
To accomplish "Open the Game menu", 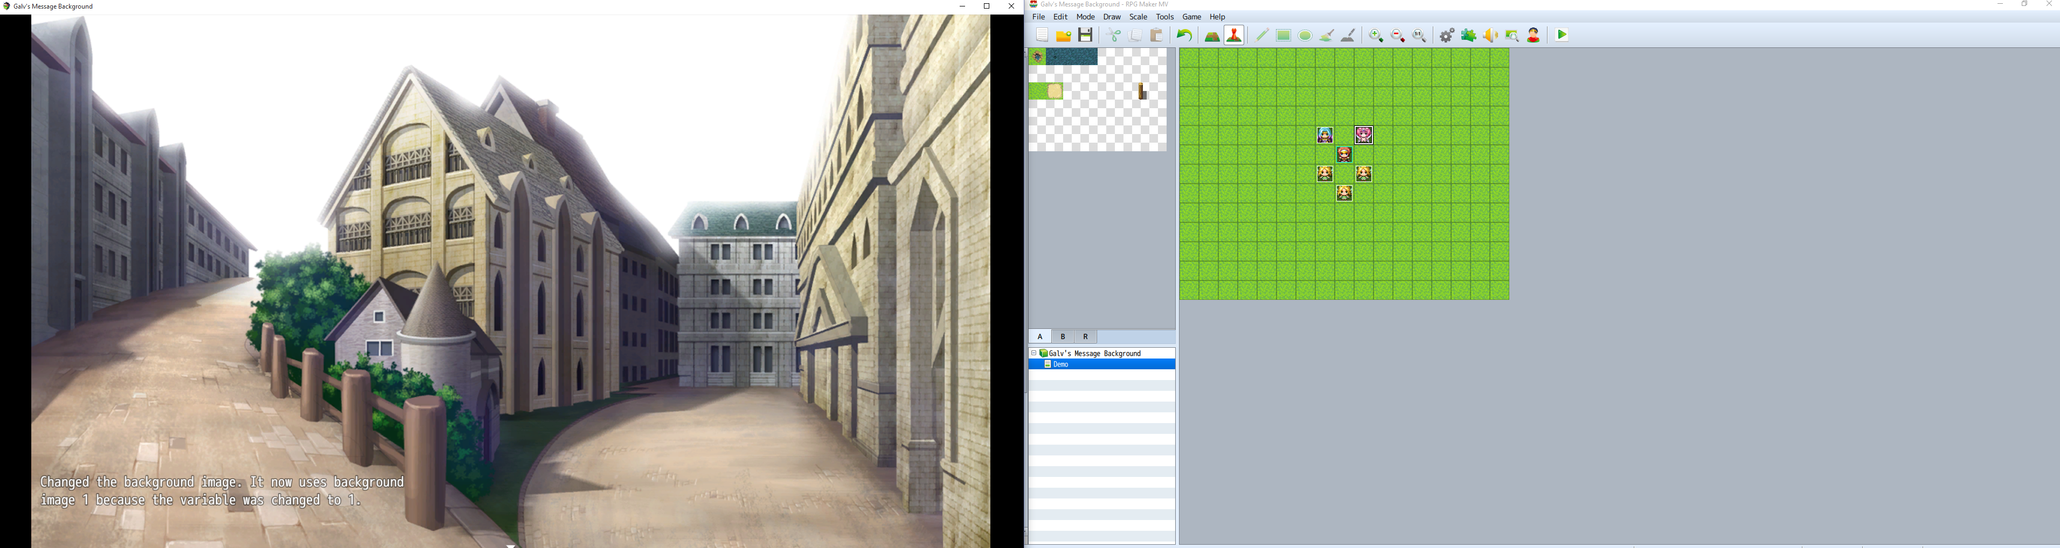I will (1191, 17).
